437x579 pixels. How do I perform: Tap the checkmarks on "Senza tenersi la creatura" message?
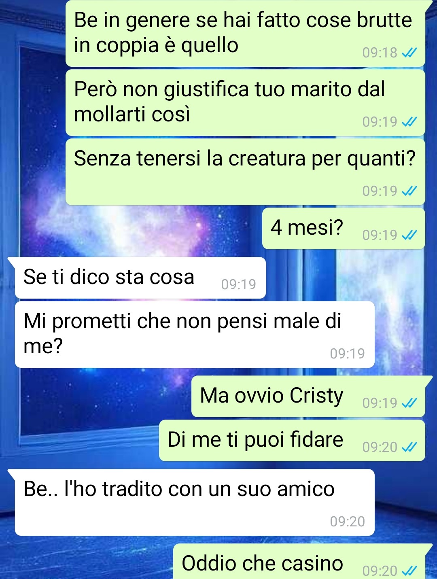[x=409, y=191]
